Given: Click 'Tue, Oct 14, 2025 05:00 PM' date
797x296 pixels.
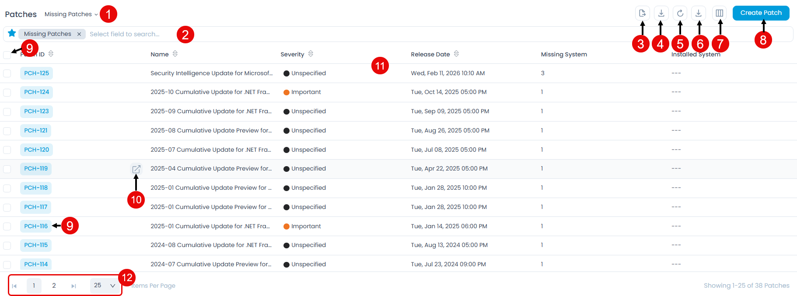Looking at the screenshot, I should [x=448, y=92].
